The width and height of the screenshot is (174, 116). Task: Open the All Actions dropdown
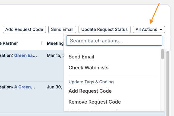149,29
